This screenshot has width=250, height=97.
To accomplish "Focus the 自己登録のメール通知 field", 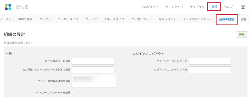I will point(93,61).
